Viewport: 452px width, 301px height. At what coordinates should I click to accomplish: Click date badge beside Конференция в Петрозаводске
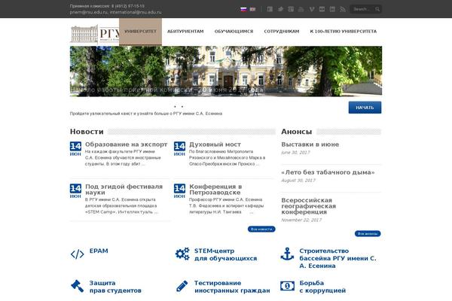click(179, 191)
